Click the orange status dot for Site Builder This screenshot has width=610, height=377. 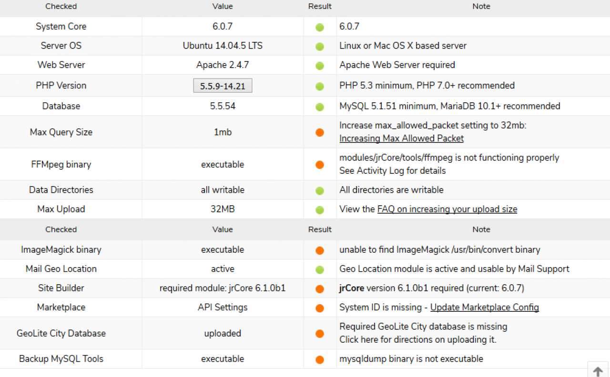coord(320,289)
